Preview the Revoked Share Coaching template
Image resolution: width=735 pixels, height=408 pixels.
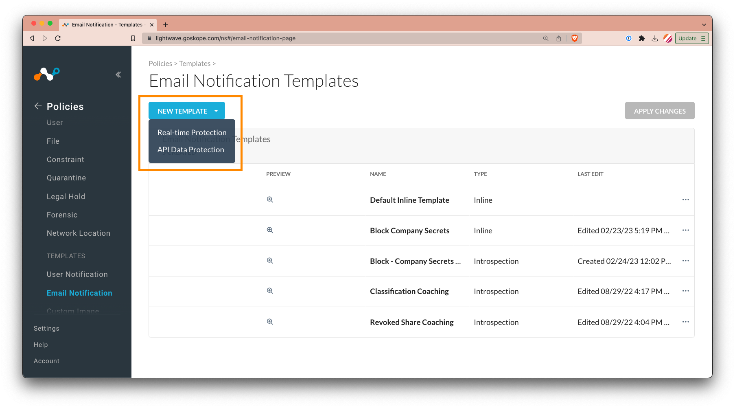pyautogui.click(x=269, y=321)
